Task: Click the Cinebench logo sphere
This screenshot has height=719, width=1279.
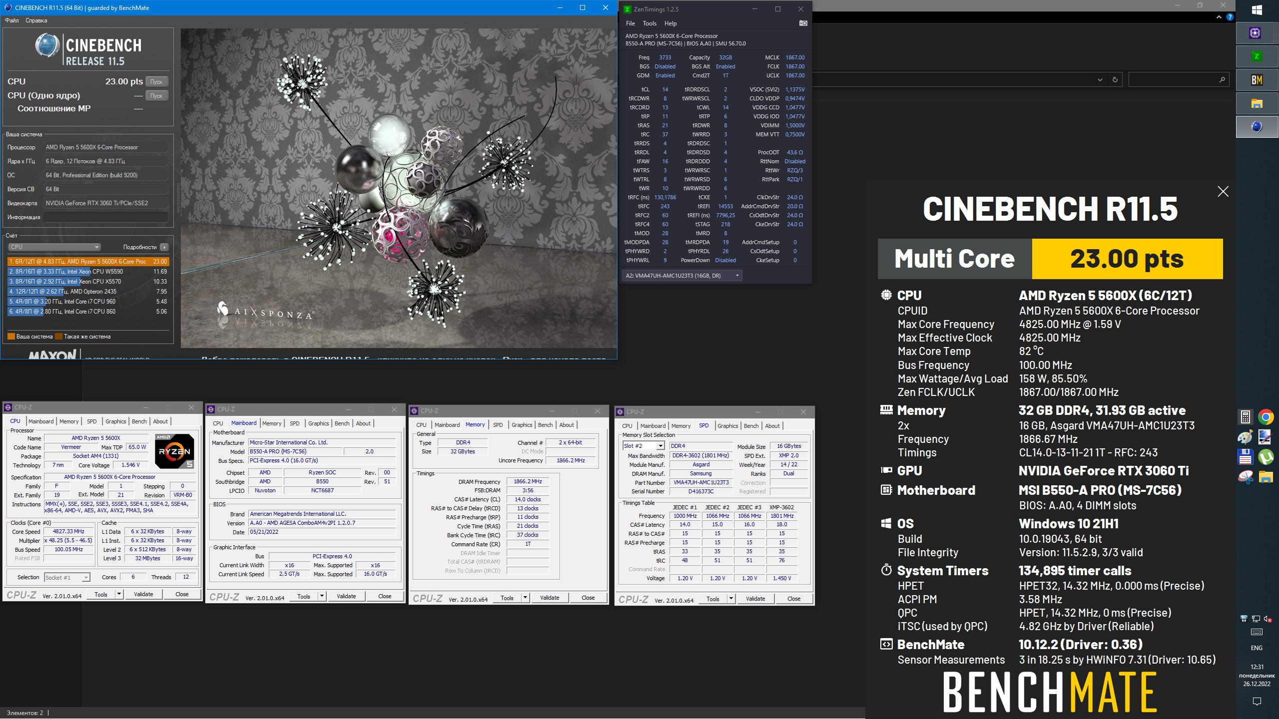Action: click(47, 46)
